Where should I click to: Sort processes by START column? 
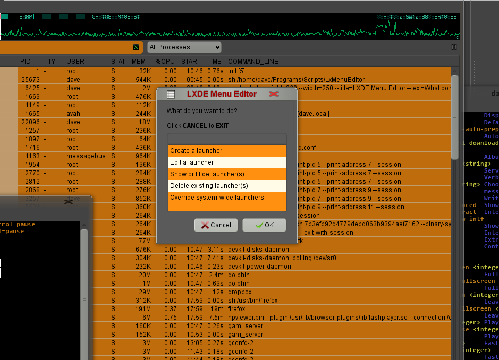tap(191, 62)
